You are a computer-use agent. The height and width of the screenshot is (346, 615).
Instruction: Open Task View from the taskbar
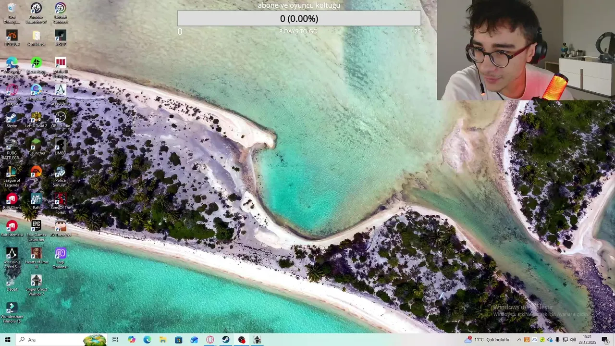tap(115, 340)
